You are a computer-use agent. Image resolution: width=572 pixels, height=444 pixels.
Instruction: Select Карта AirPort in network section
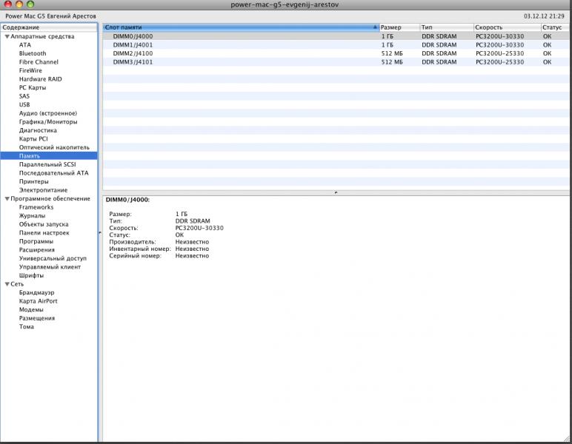pyautogui.click(x=39, y=301)
